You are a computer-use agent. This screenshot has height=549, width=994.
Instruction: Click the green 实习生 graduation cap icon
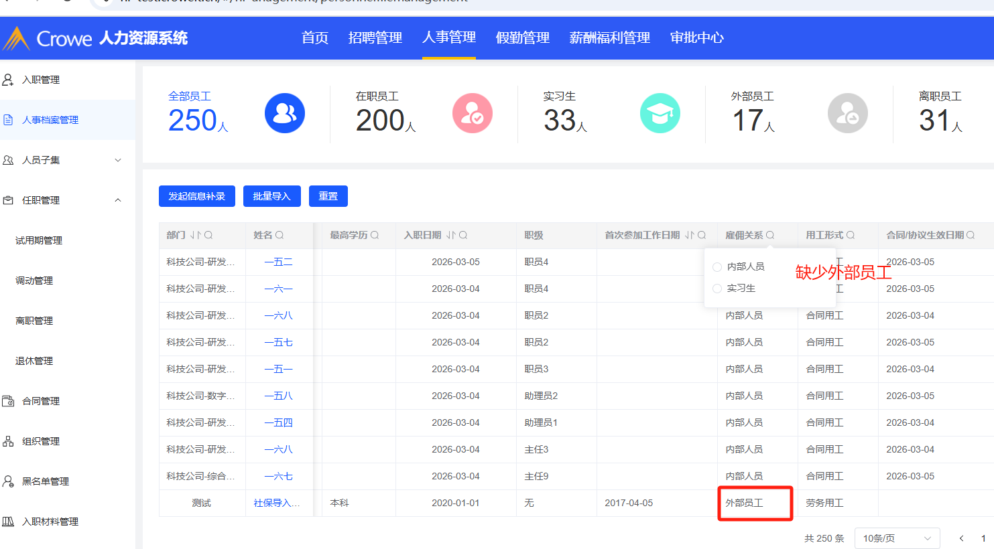(x=660, y=113)
